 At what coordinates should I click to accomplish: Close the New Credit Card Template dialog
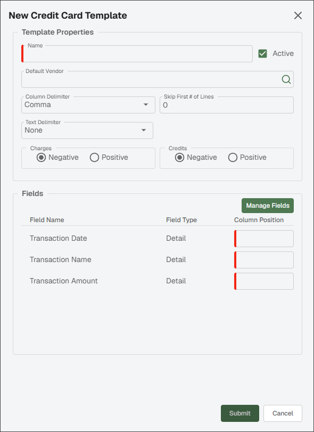point(298,15)
